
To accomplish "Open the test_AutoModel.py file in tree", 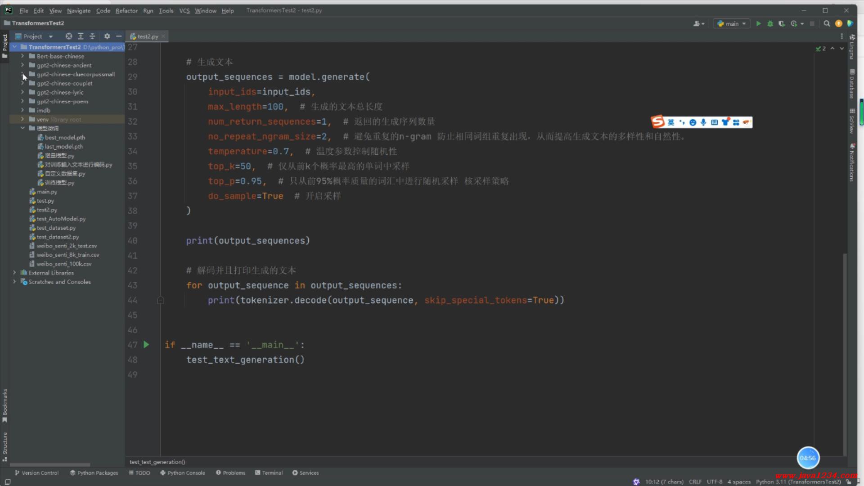I will tap(61, 219).
